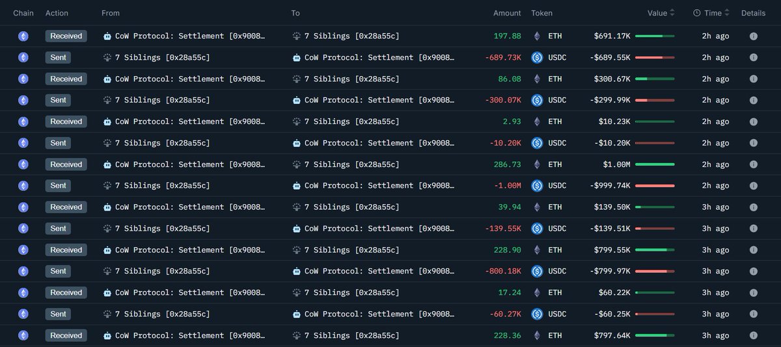Click Sent badge in -300.07K USDC row
This screenshot has width=781, height=347.
point(59,101)
